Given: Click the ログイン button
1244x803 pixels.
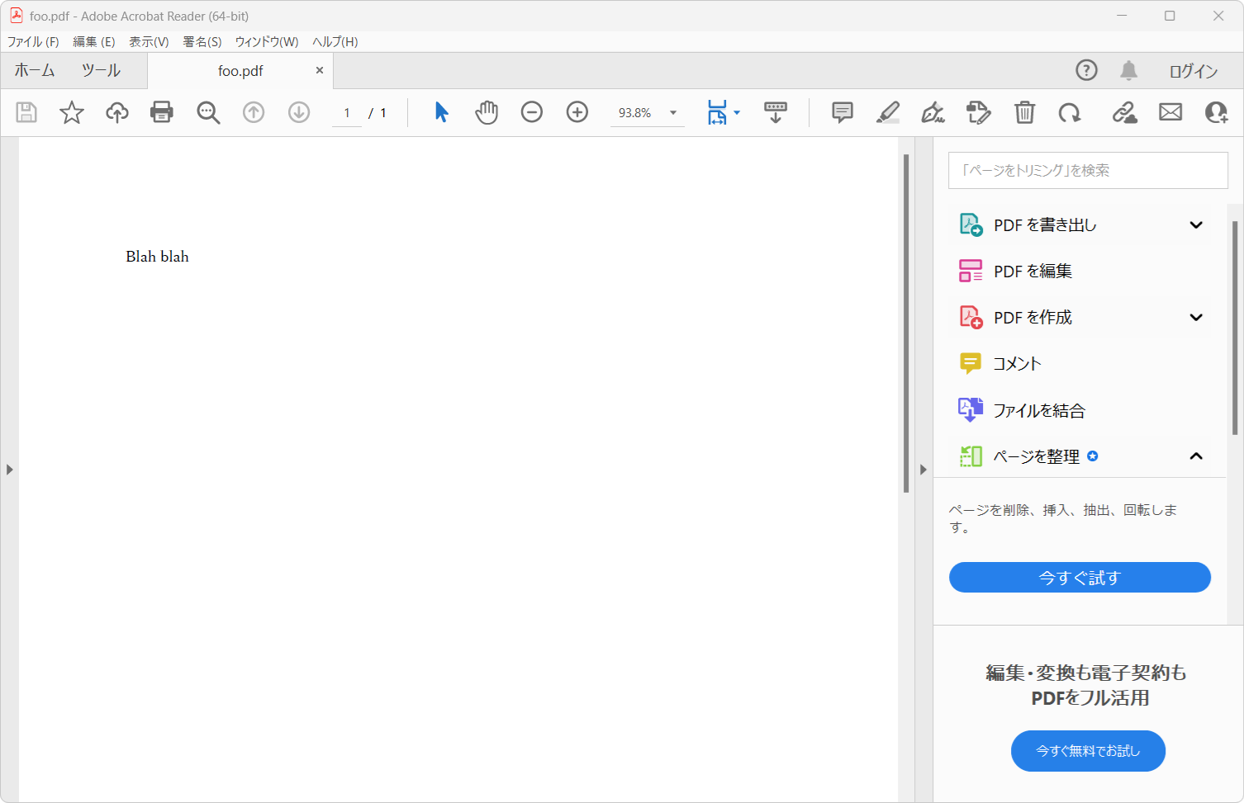Looking at the screenshot, I should click(1193, 71).
